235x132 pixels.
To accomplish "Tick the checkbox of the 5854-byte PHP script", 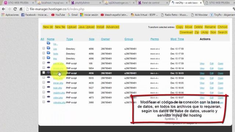I will [x=44, y=67].
